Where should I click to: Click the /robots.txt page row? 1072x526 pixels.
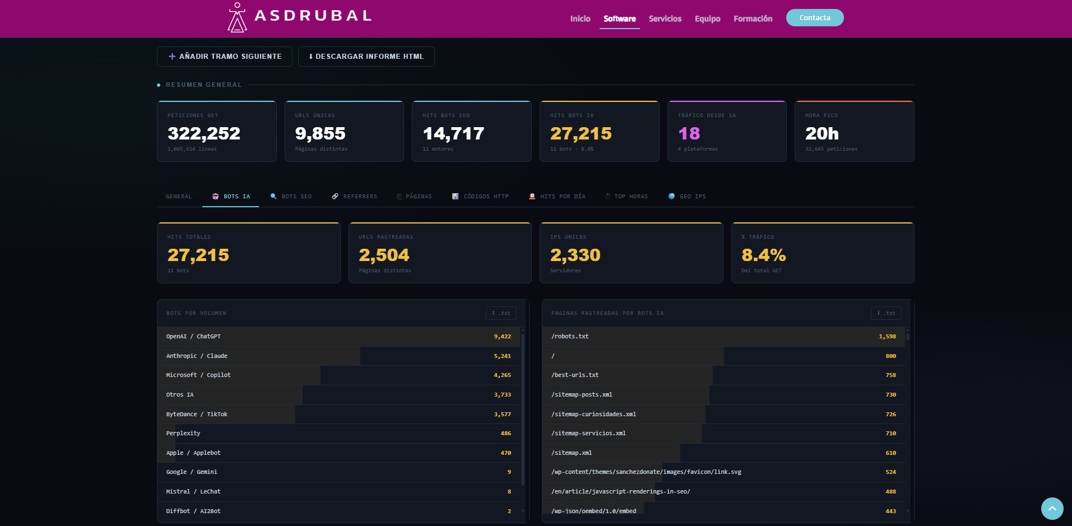pos(723,337)
